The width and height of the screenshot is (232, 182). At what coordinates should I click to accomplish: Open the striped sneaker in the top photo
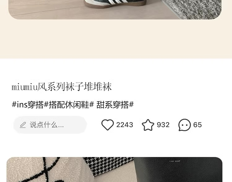(115, 4)
